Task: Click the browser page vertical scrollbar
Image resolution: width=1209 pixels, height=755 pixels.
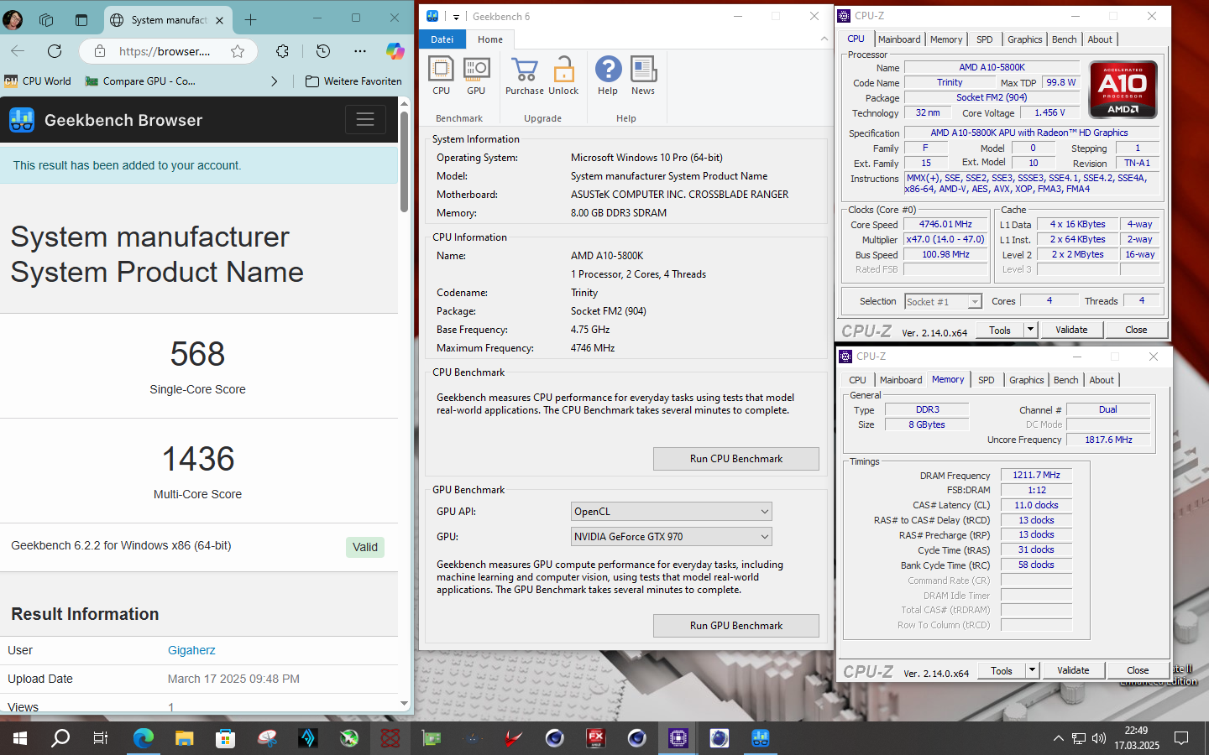Action: pyautogui.click(x=404, y=161)
